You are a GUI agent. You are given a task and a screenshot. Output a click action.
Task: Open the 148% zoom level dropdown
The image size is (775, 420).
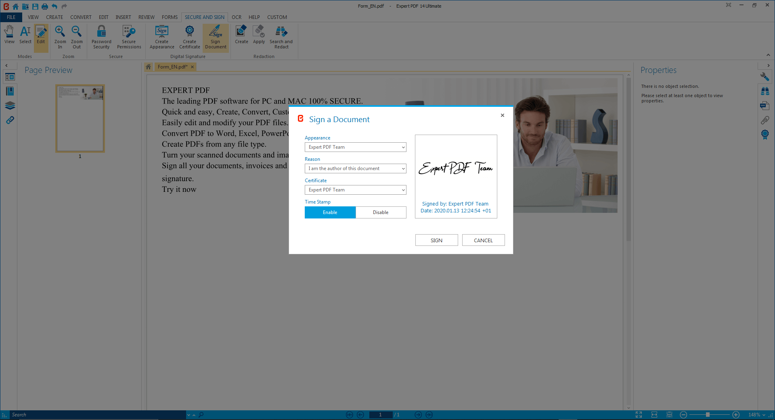click(756, 414)
